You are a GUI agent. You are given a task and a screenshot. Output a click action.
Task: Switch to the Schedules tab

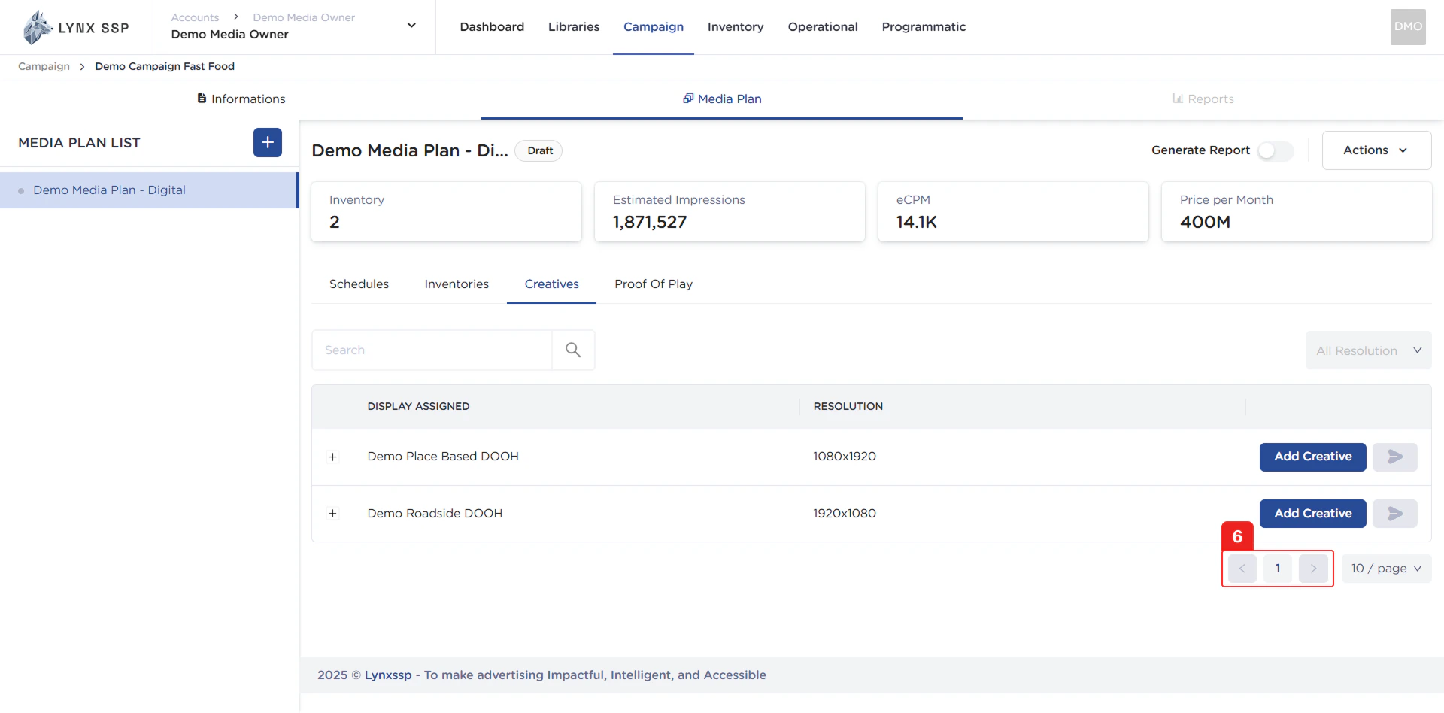359,284
